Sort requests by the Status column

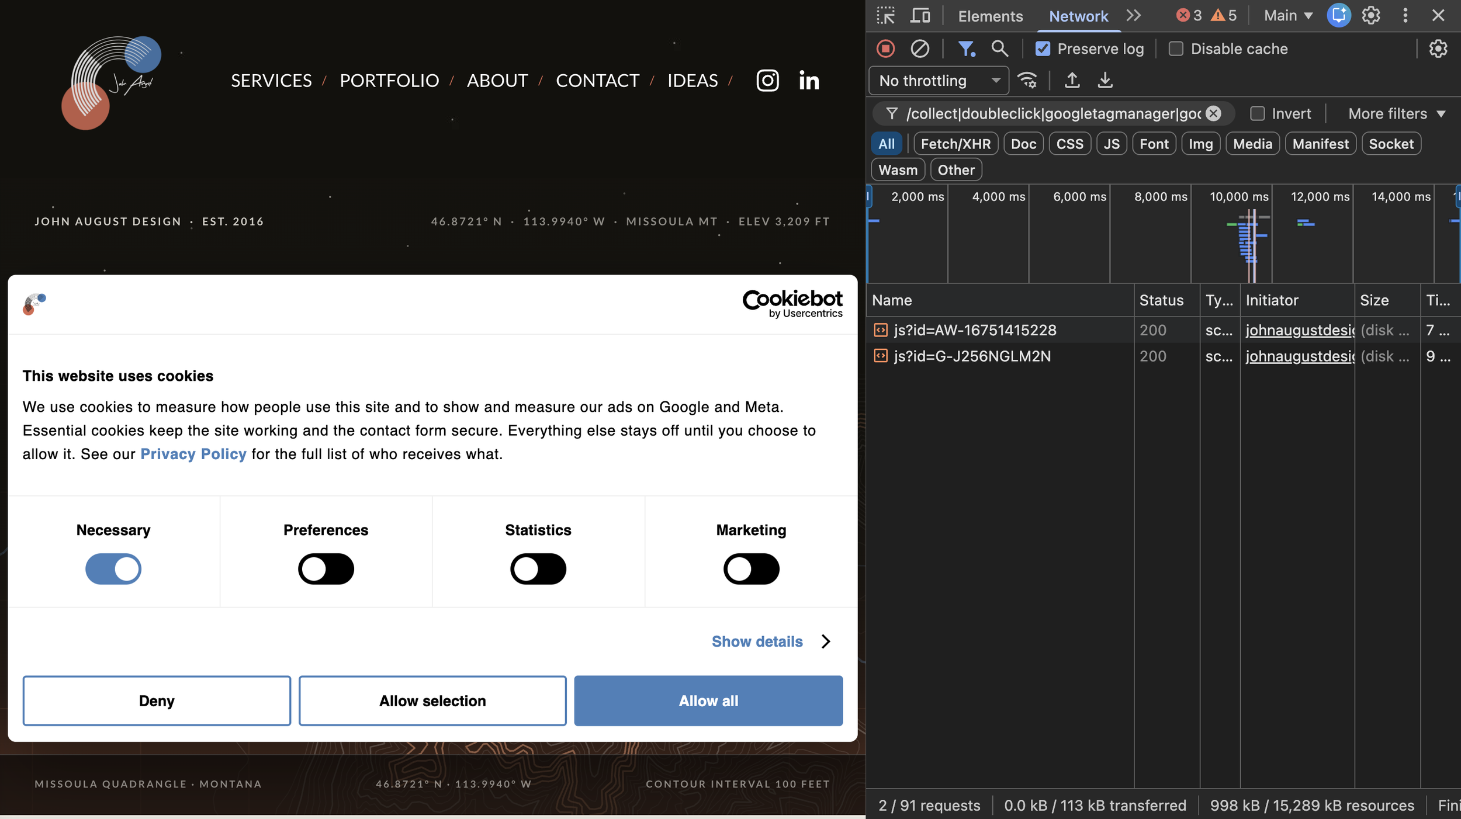point(1166,300)
